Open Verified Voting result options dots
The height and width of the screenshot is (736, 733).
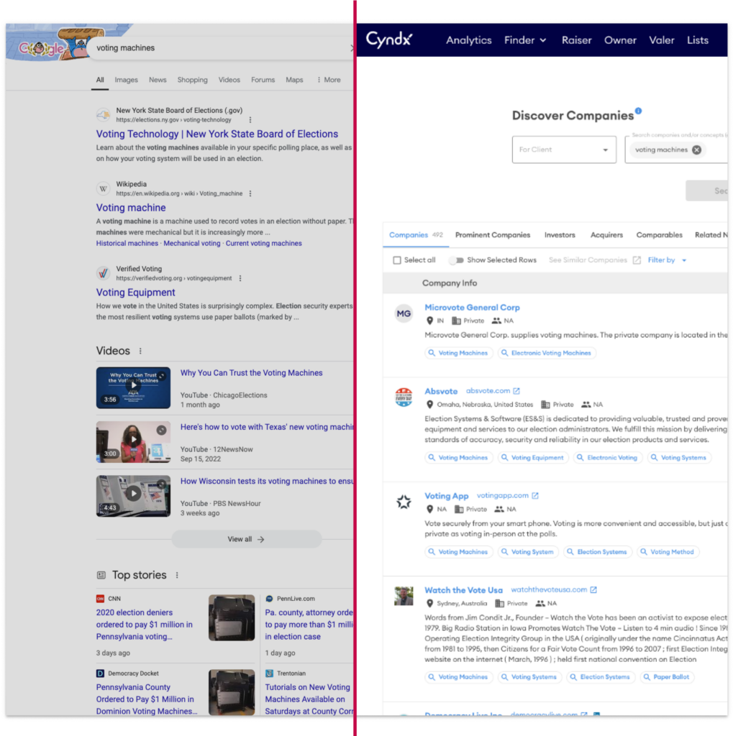pos(240,278)
